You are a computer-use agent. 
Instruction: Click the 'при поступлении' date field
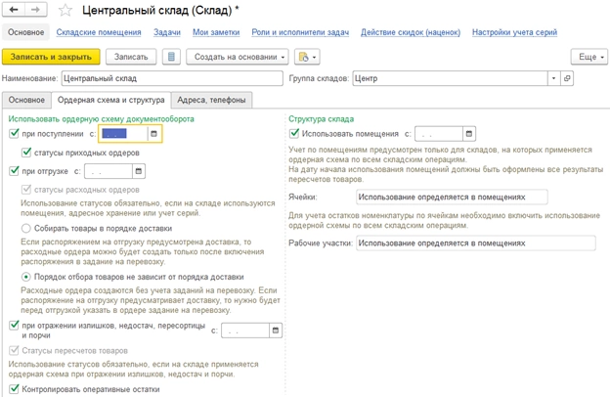[123, 134]
